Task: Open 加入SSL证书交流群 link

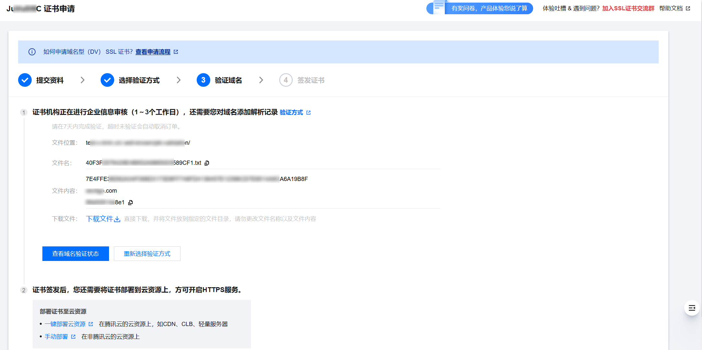Action: point(628,8)
